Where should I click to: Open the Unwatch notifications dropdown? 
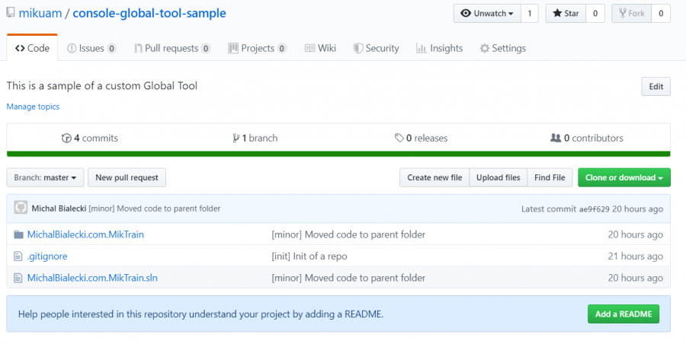[x=487, y=14]
